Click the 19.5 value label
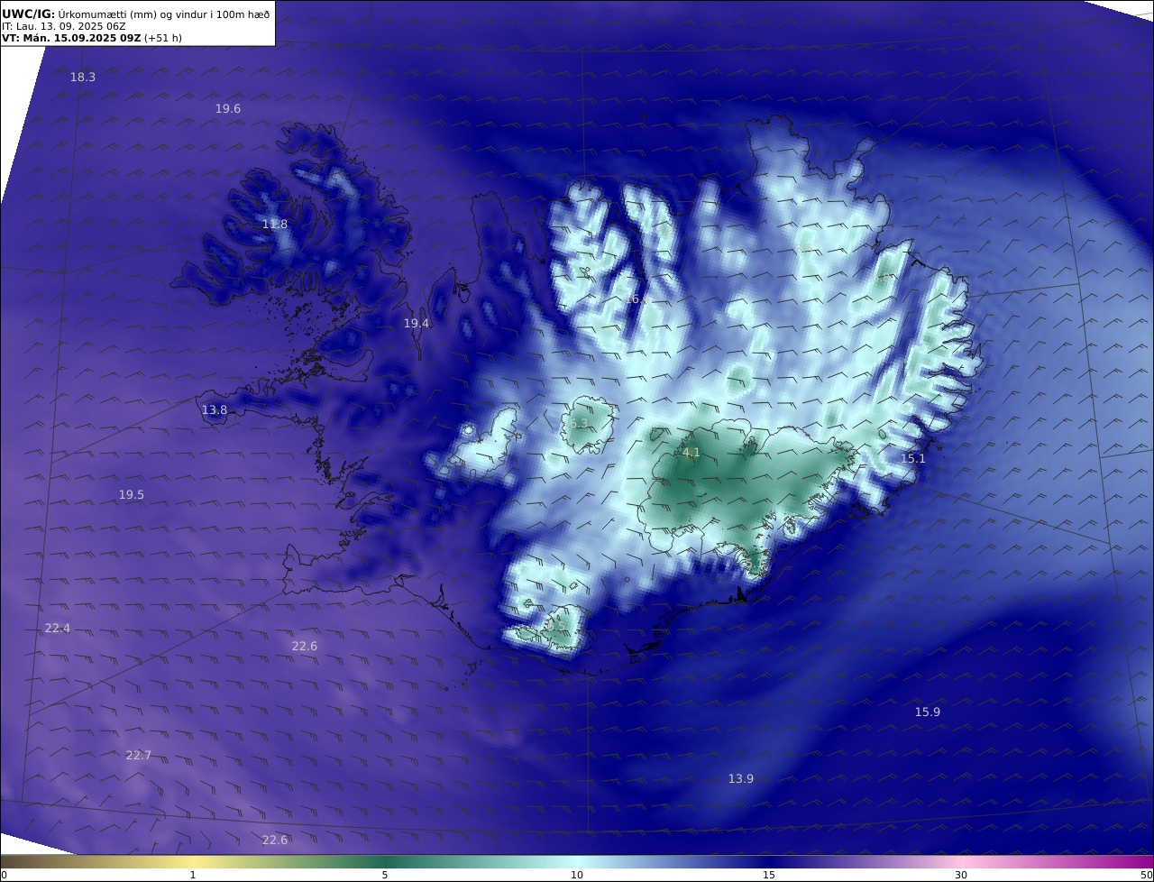The width and height of the screenshot is (1154, 882). pyautogui.click(x=132, y=494)
